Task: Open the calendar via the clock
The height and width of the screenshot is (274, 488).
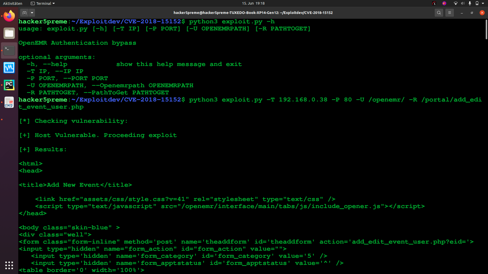Action: point(253,3)
